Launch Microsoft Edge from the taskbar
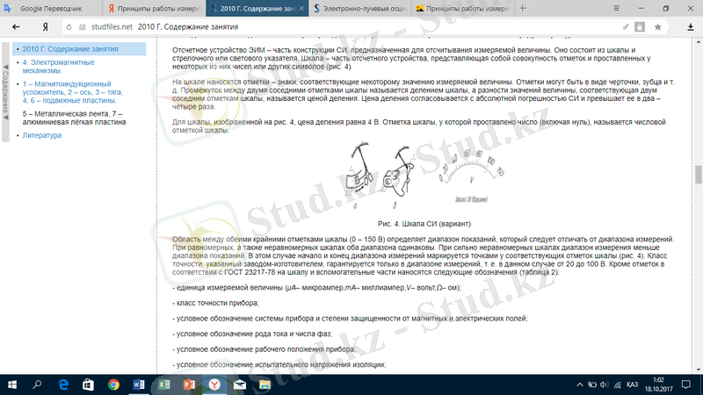 point(63,384)
